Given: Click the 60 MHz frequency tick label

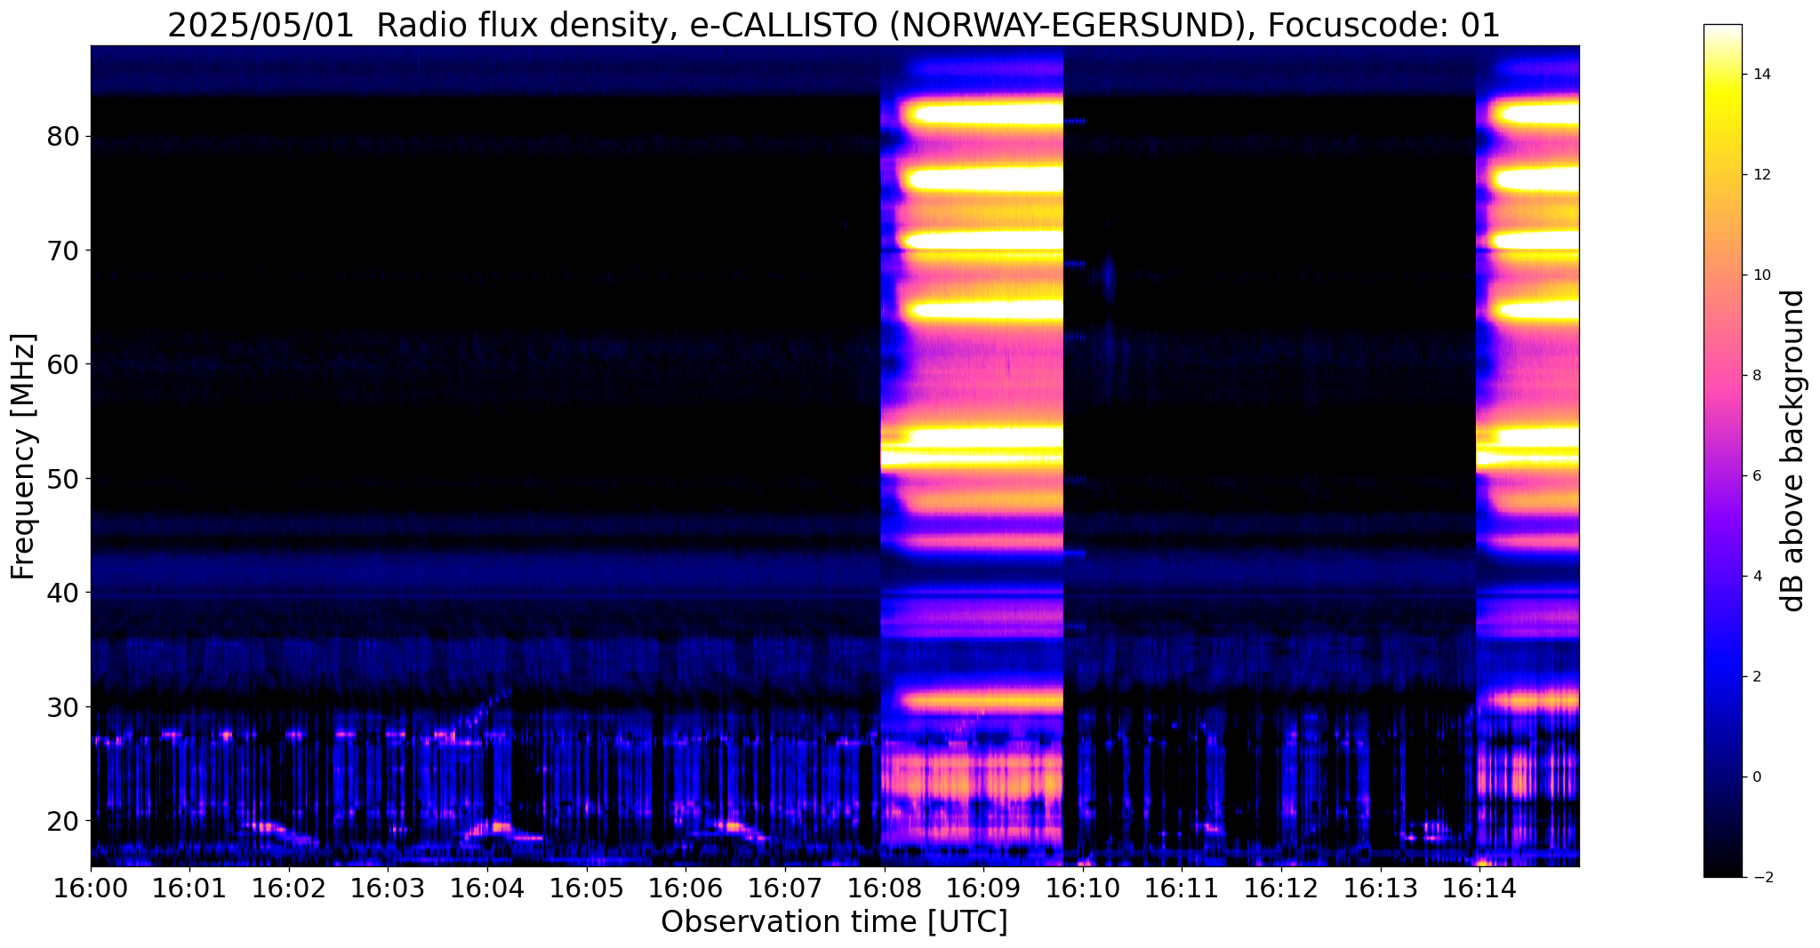Looking at the screenshot, I should 65,364.
